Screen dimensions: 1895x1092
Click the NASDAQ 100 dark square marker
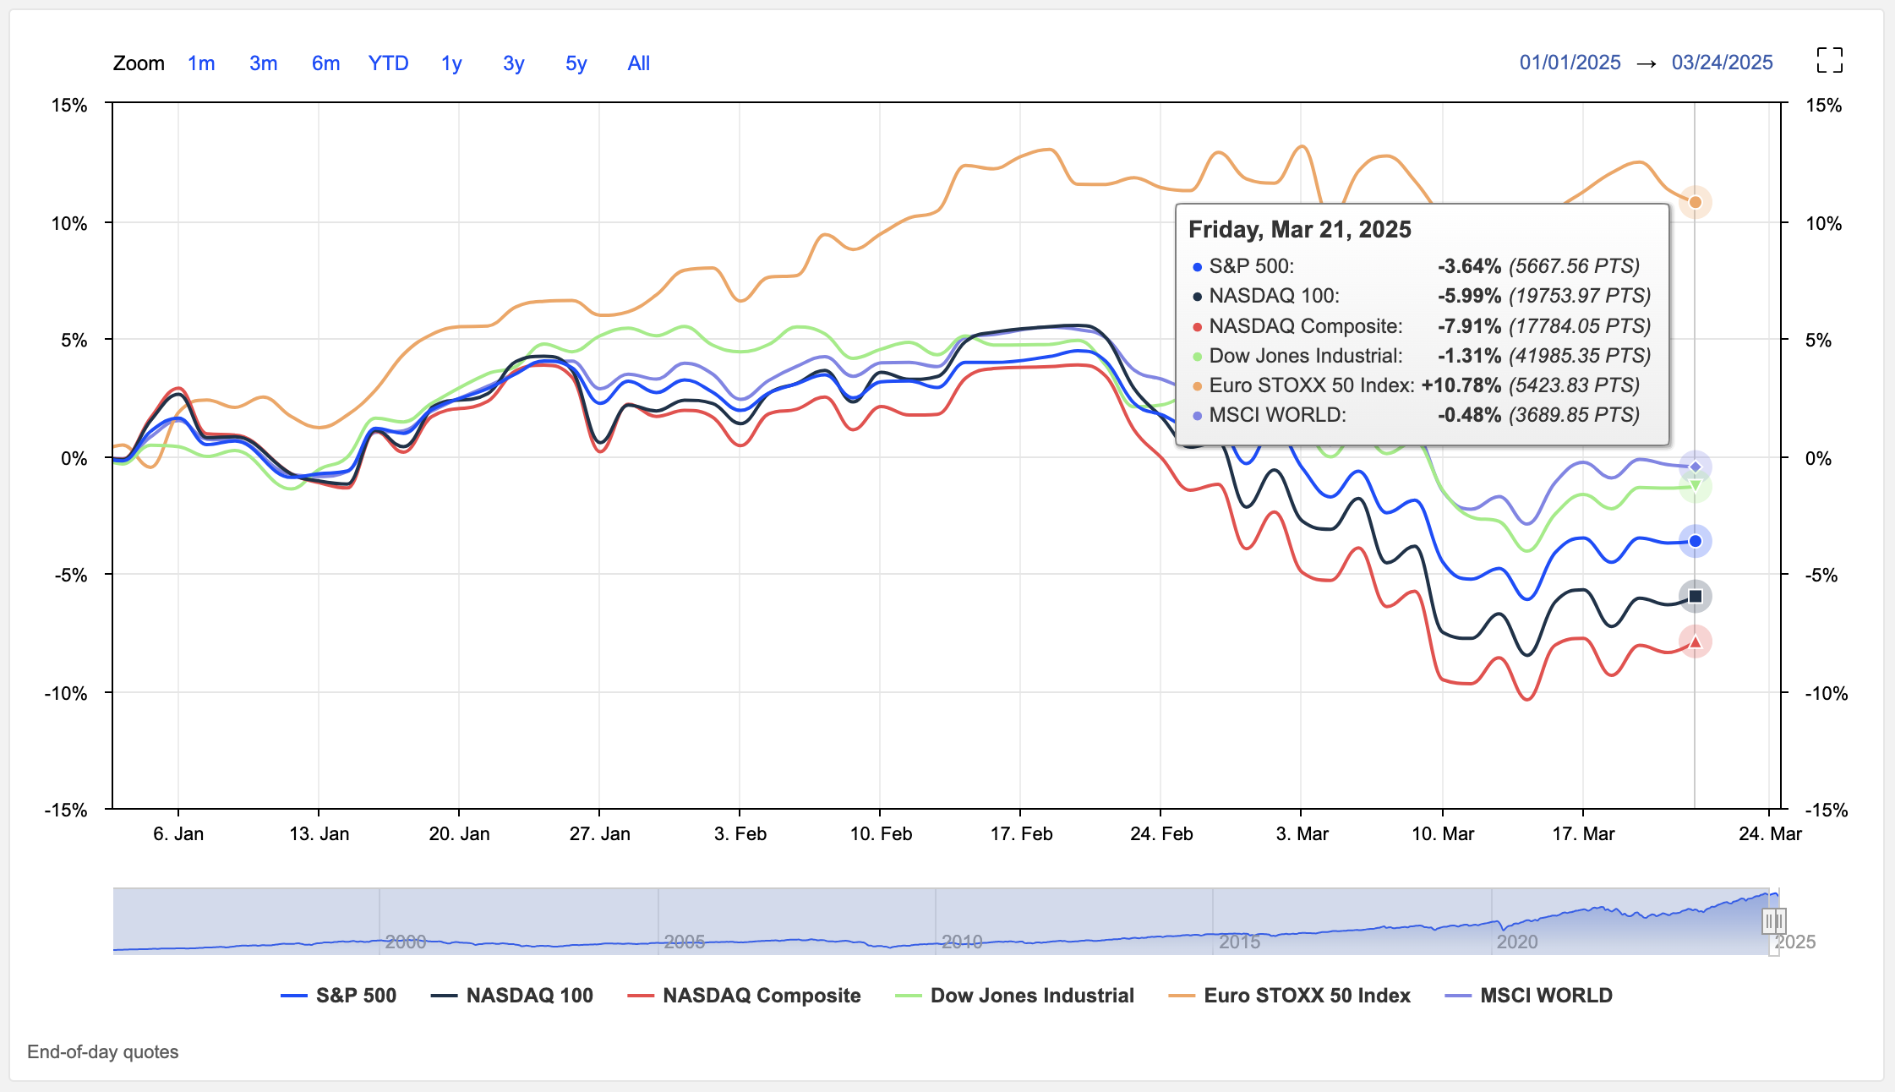[x=1695, y=596]
